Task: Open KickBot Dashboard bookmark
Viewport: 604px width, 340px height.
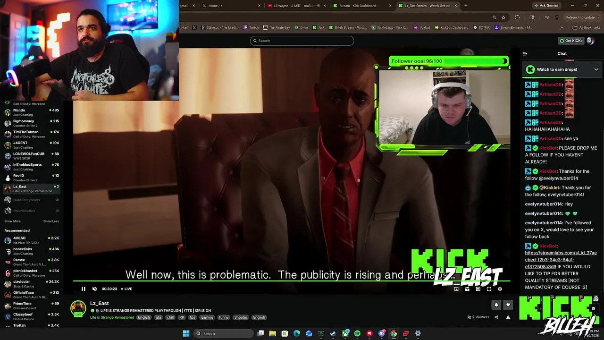Action: (452, 27)
